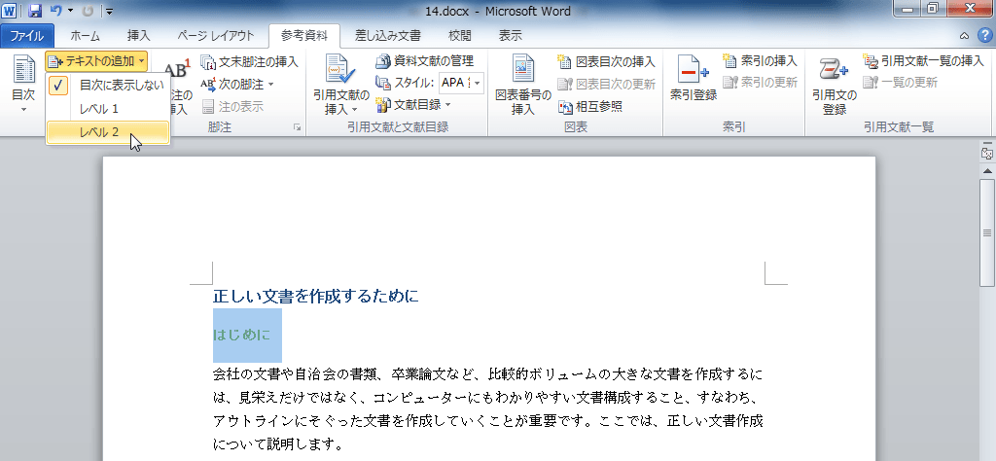Open Customize Quick Access Toolbar dropdown
The image size is (996, 461).
109,11
